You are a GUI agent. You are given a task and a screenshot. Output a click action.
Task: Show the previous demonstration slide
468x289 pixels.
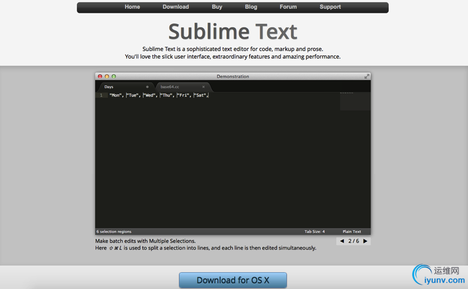click(x=342, y=241)
